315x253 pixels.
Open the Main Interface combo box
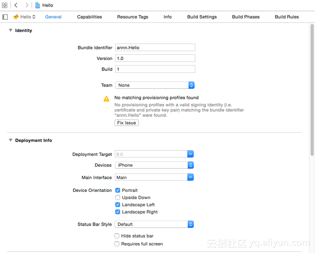(x=154, y=178)
